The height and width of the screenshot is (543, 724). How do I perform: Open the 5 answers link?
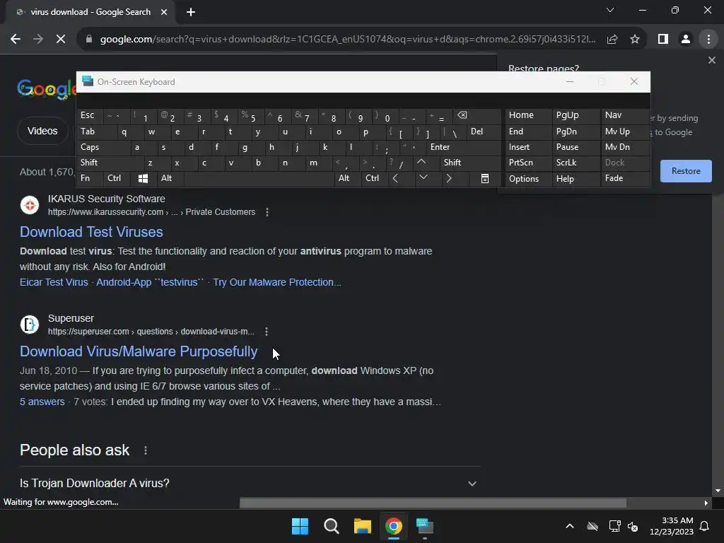[42, 402]
